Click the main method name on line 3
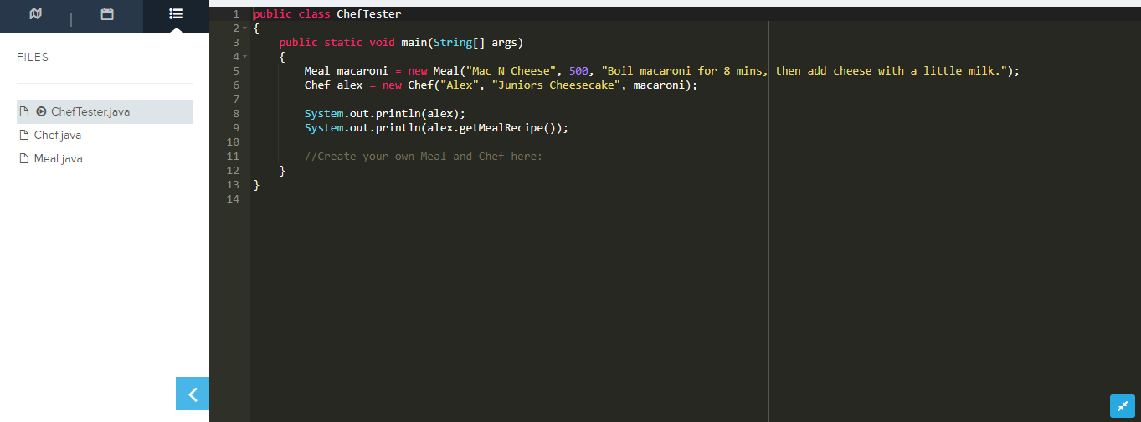This screenshot has height=422, width=1141. pyautogui.click(x=414, y=43)
